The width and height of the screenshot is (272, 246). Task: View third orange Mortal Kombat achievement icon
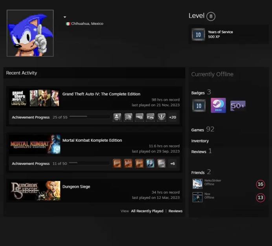pos(139,163)
